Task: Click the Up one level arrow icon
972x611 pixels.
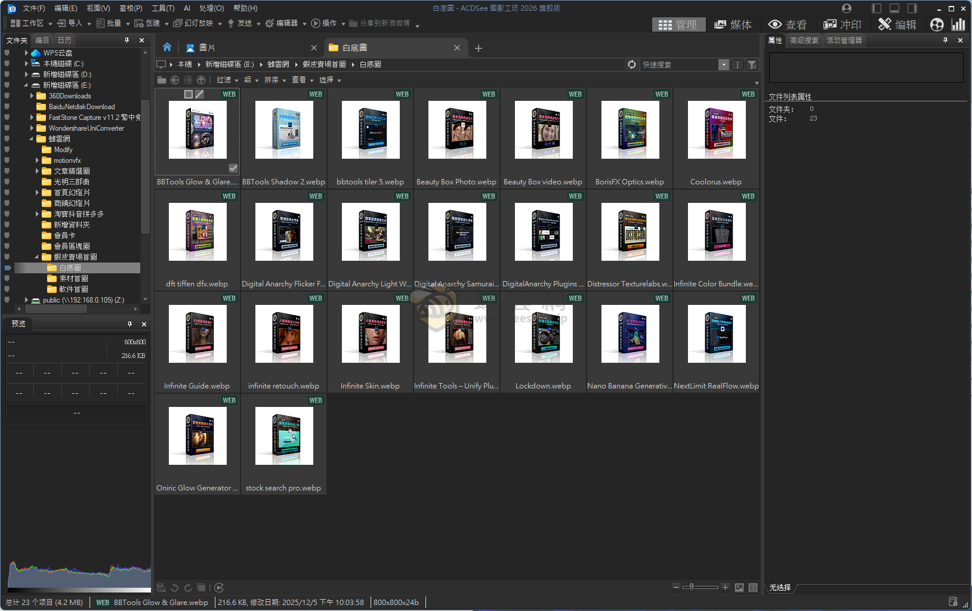Action: coord(201,80)
